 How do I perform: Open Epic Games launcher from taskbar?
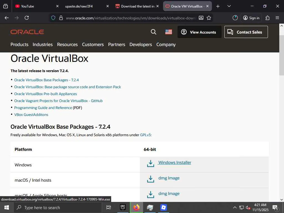123,207
